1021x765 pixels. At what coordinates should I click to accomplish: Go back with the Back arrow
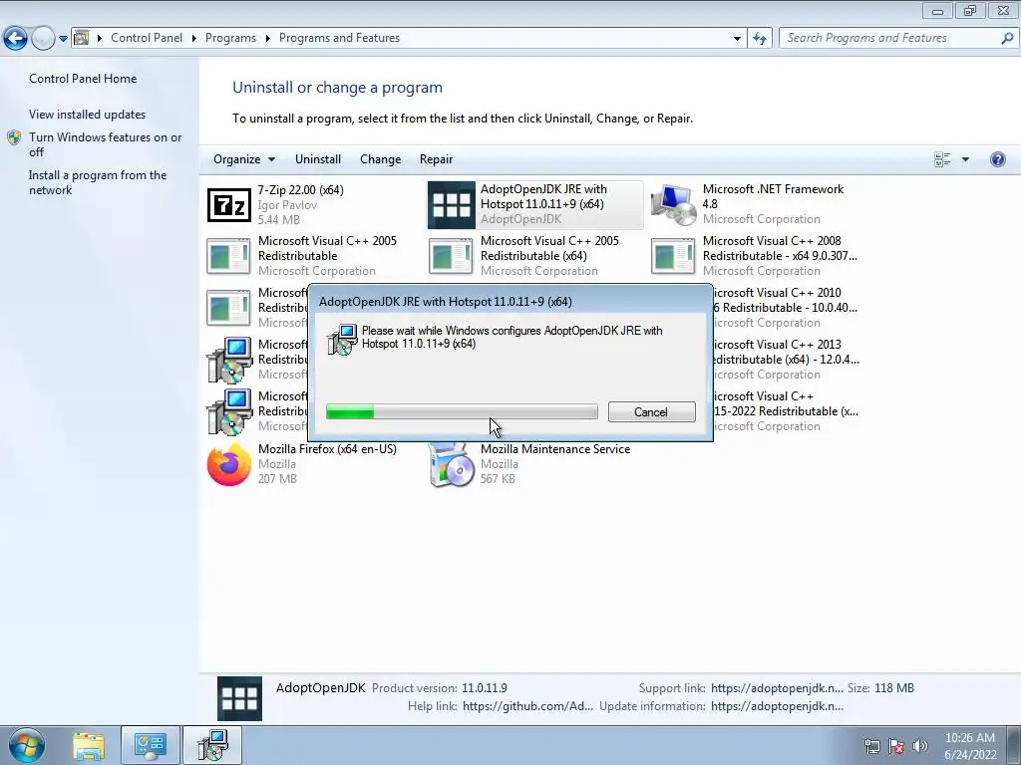(x=16, y=39)
